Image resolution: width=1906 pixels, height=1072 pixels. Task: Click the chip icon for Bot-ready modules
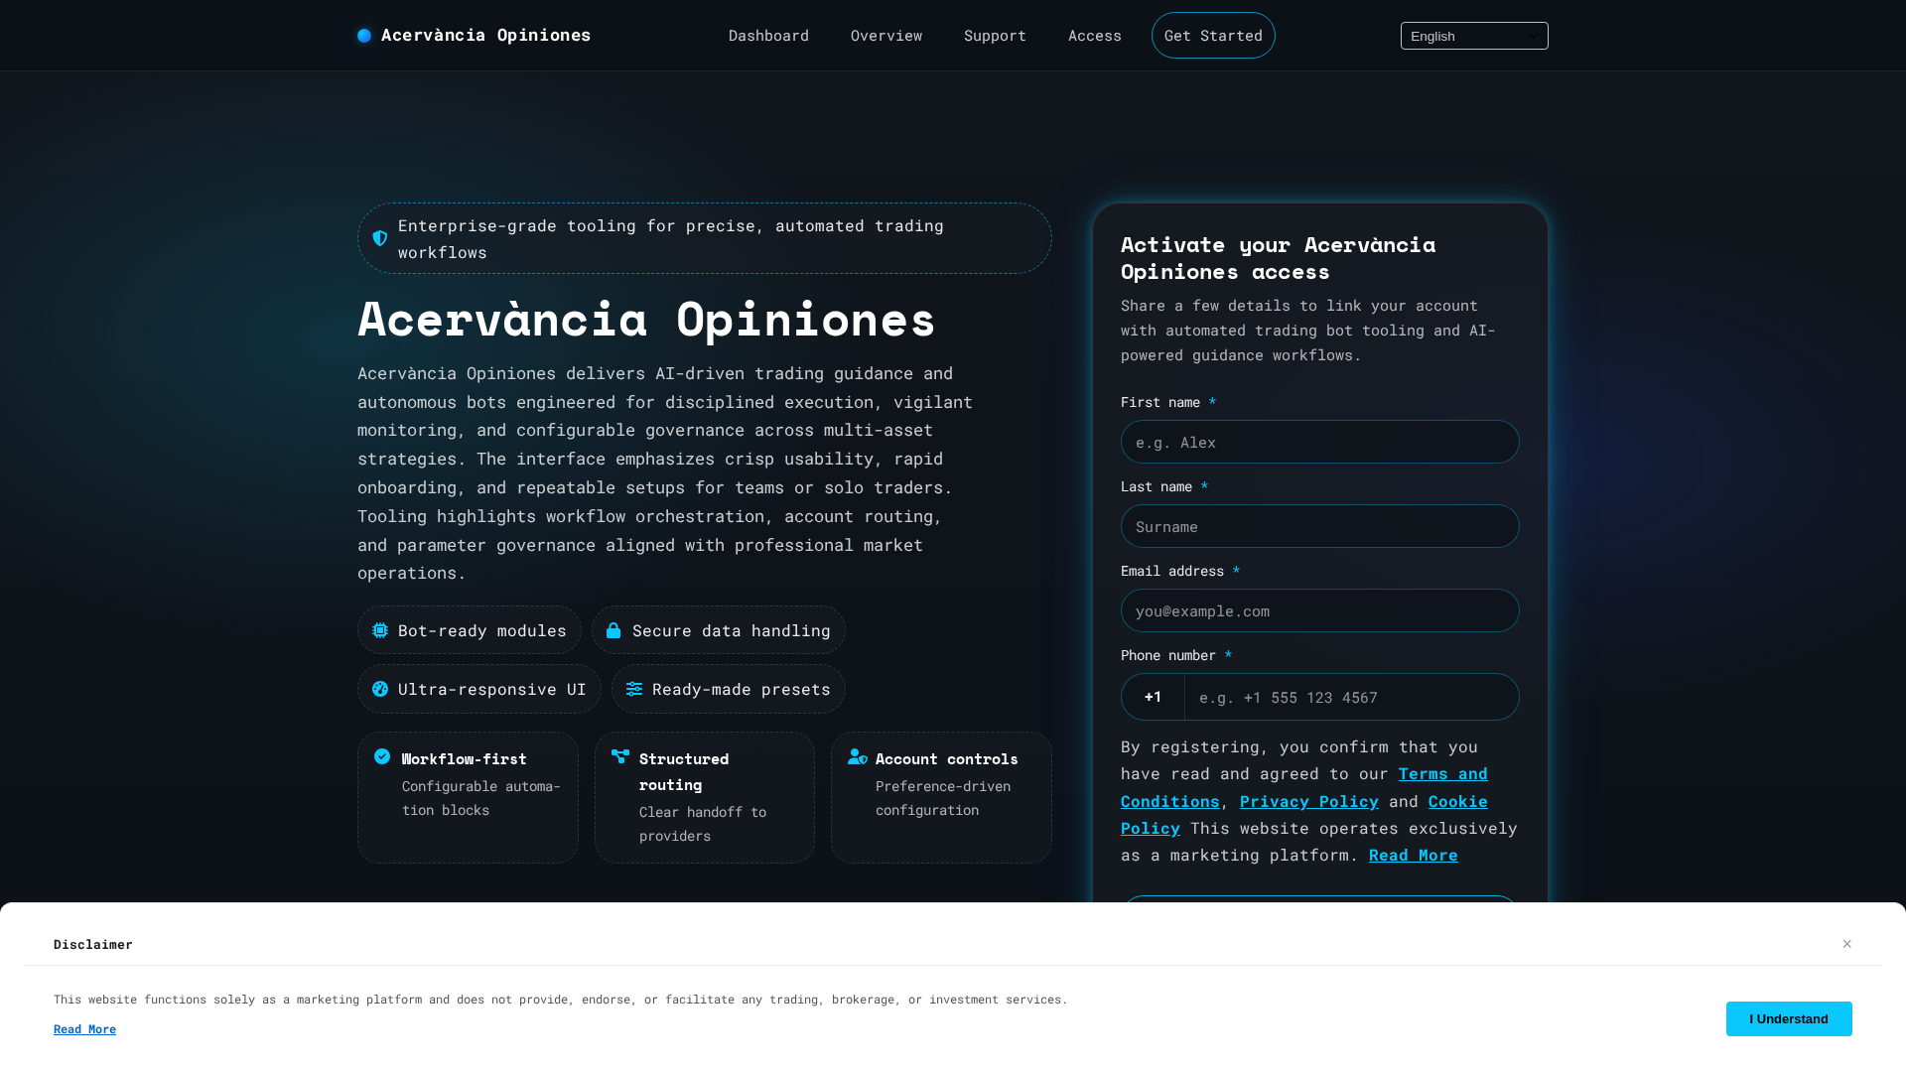click(x=380, y=630)
